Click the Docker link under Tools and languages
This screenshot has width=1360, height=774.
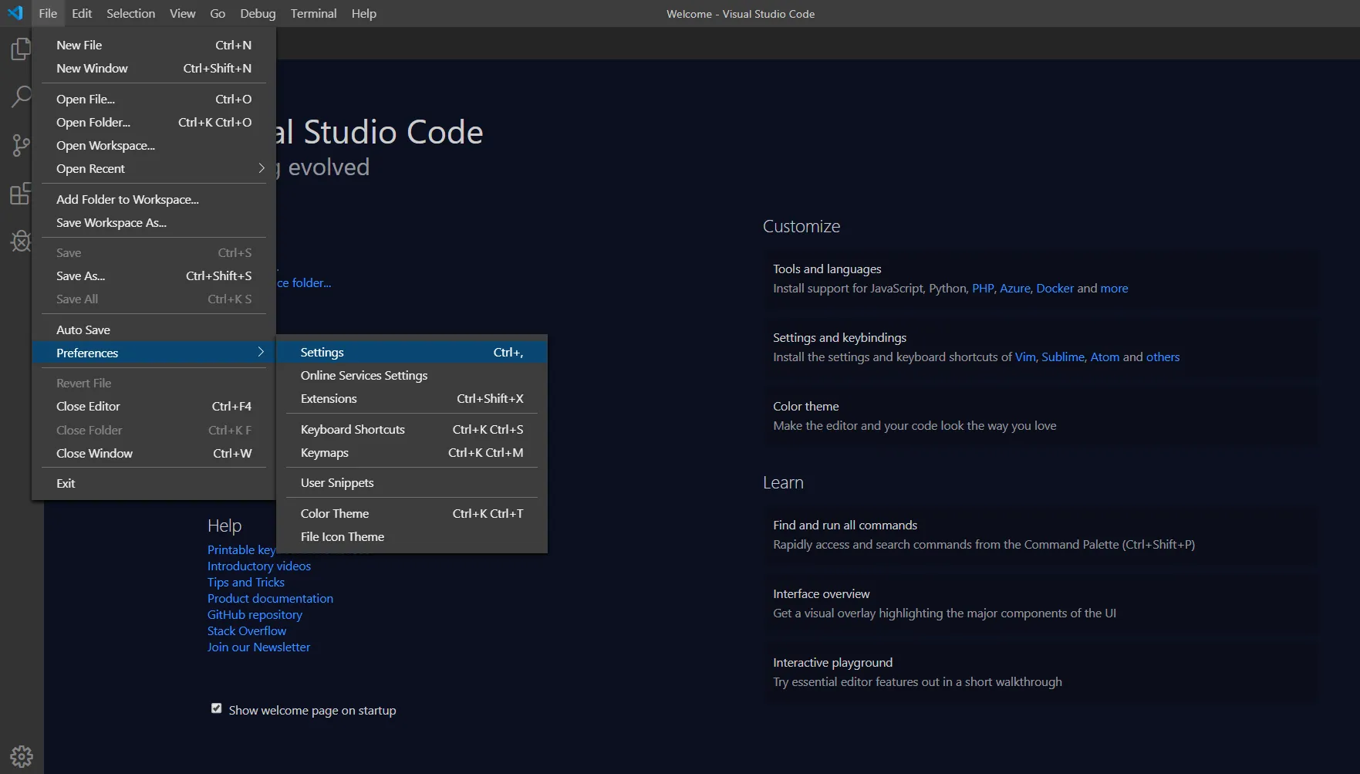click(1055, 288)
